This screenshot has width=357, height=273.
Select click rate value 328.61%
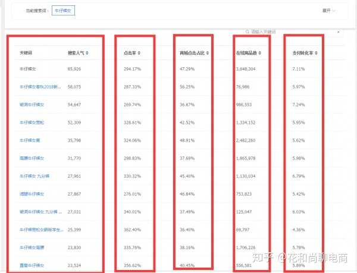click(132, 123)
